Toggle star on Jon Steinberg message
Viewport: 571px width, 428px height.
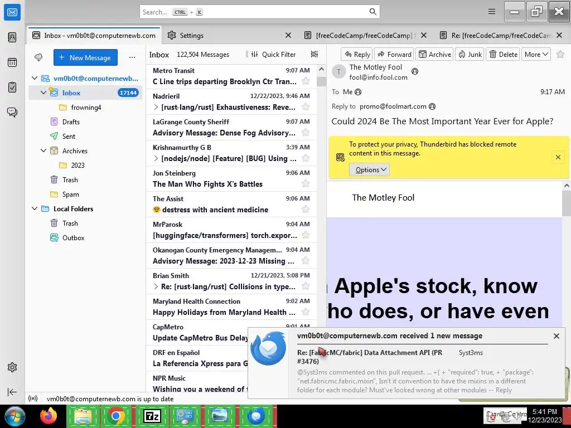(306, 184)
